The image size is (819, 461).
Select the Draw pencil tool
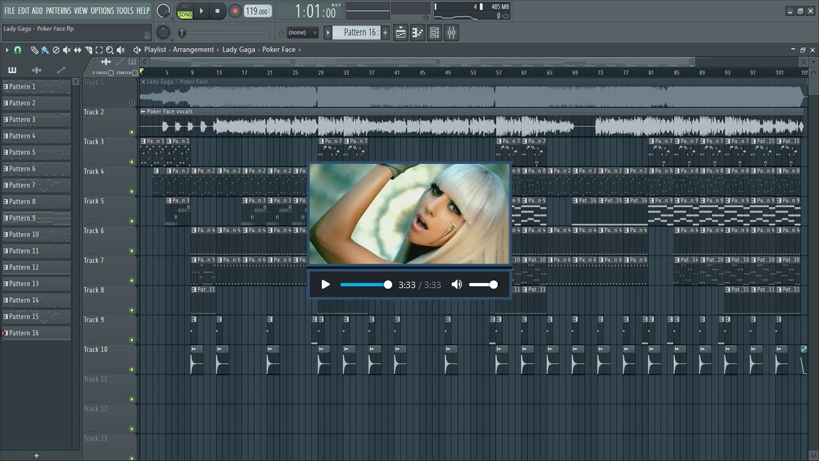tap(35, 50)
